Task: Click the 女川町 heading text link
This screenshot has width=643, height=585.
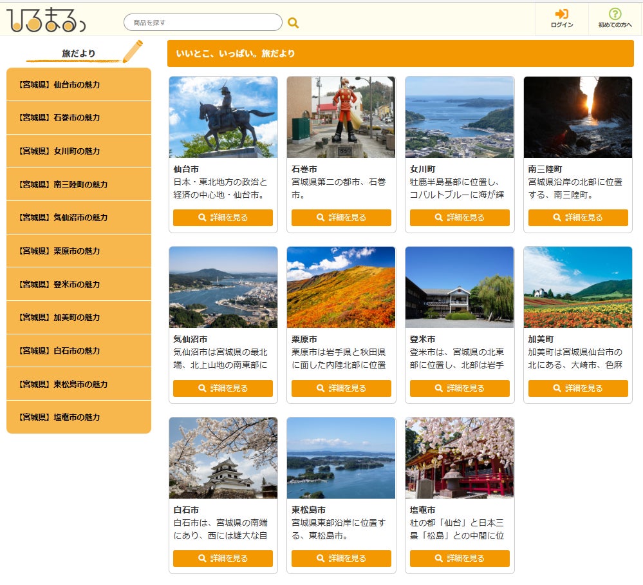Action: pyautogui.click(x=423, y=169)
